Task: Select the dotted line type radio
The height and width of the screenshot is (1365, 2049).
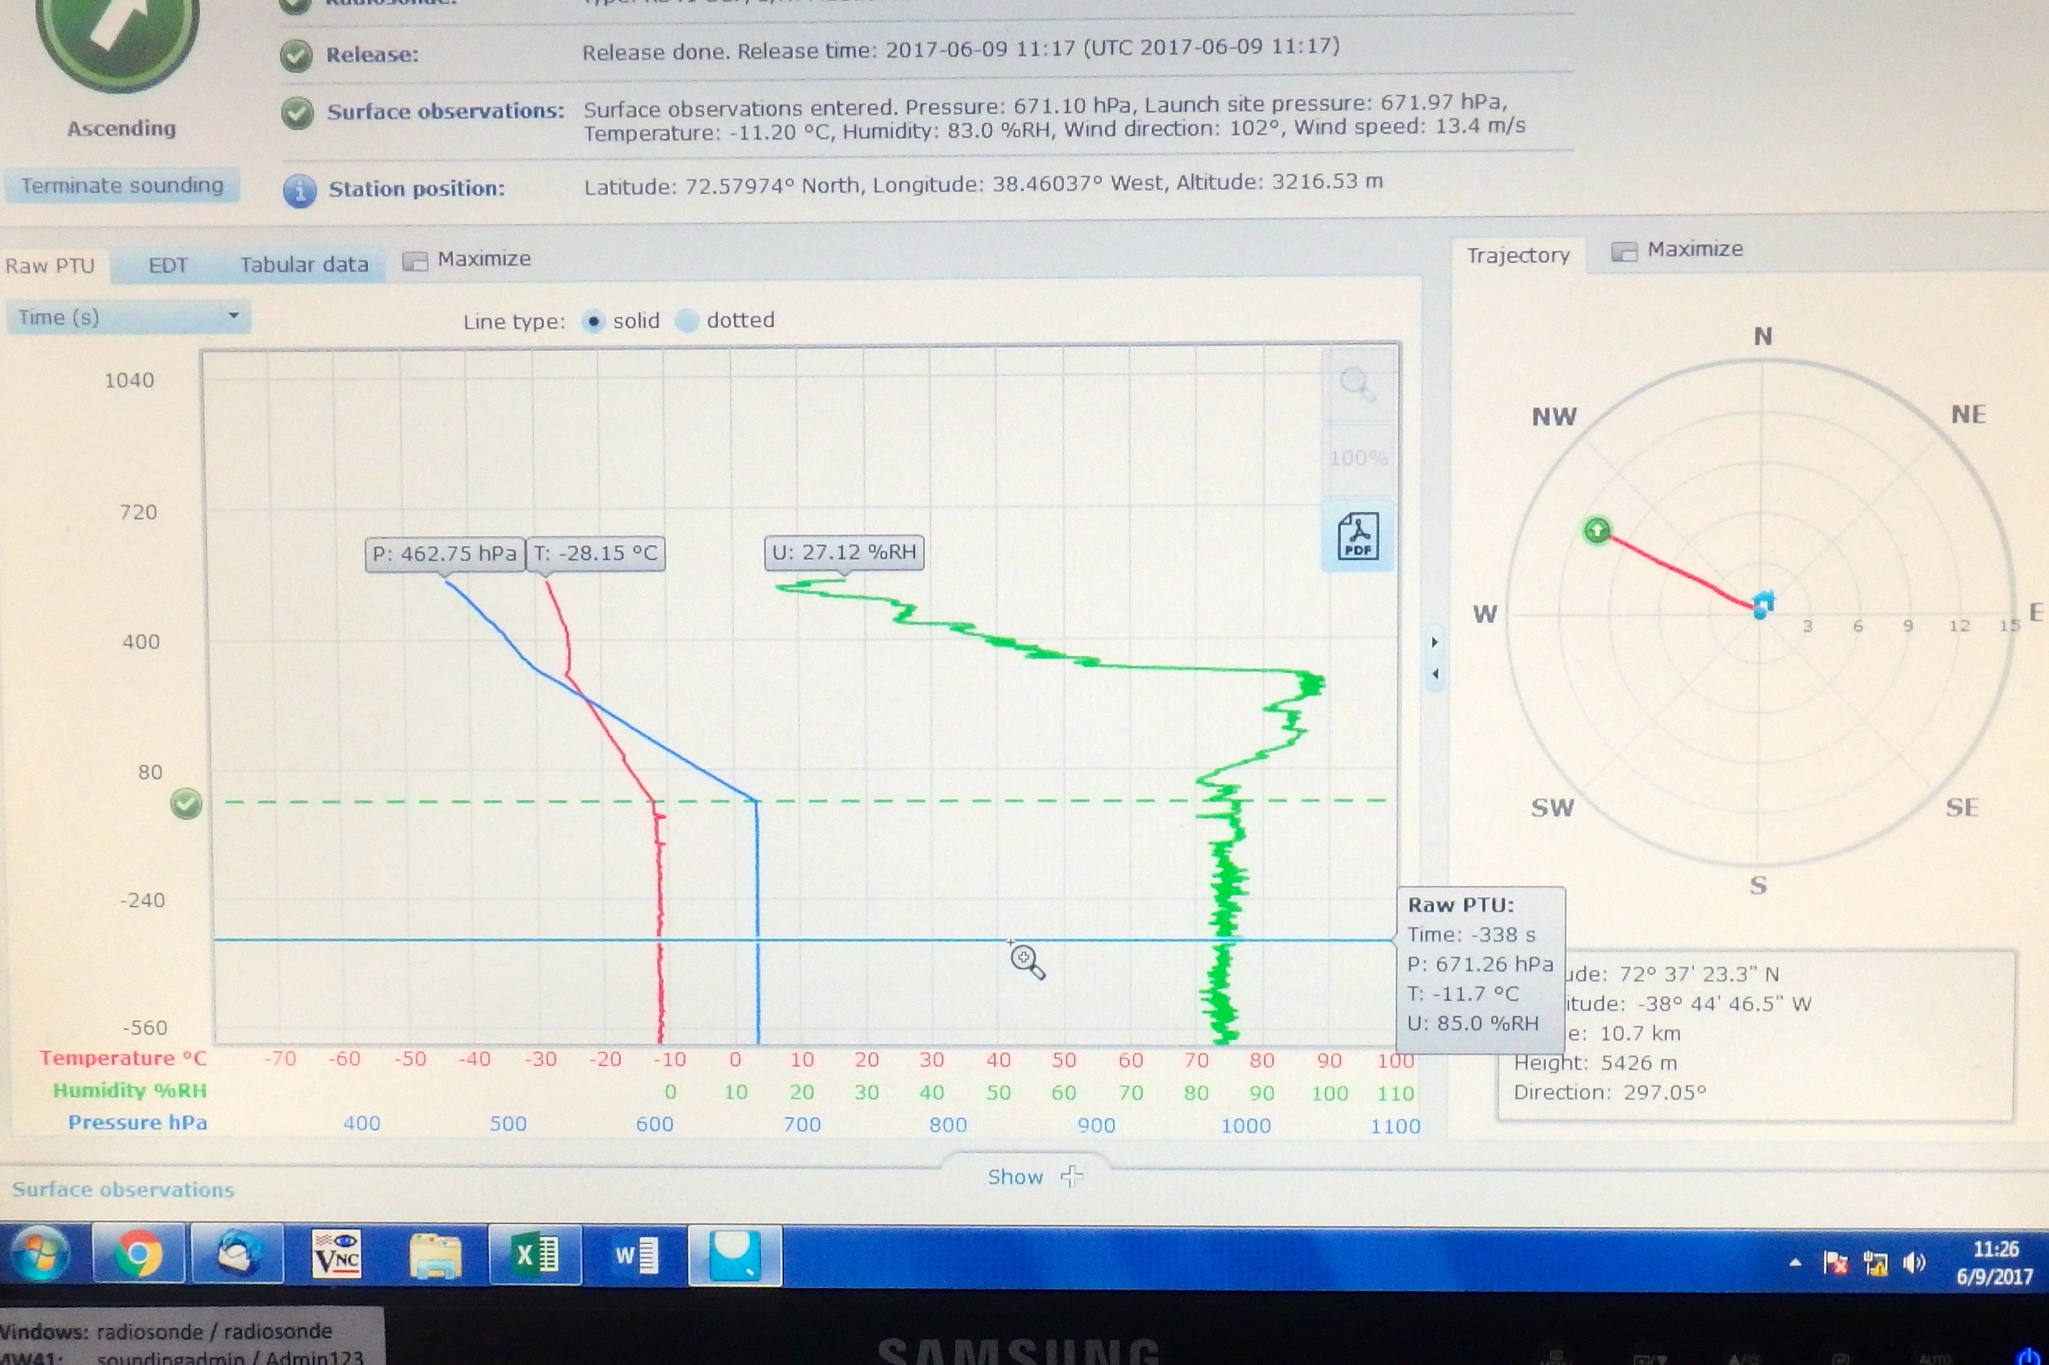Action: coord(687,320)
